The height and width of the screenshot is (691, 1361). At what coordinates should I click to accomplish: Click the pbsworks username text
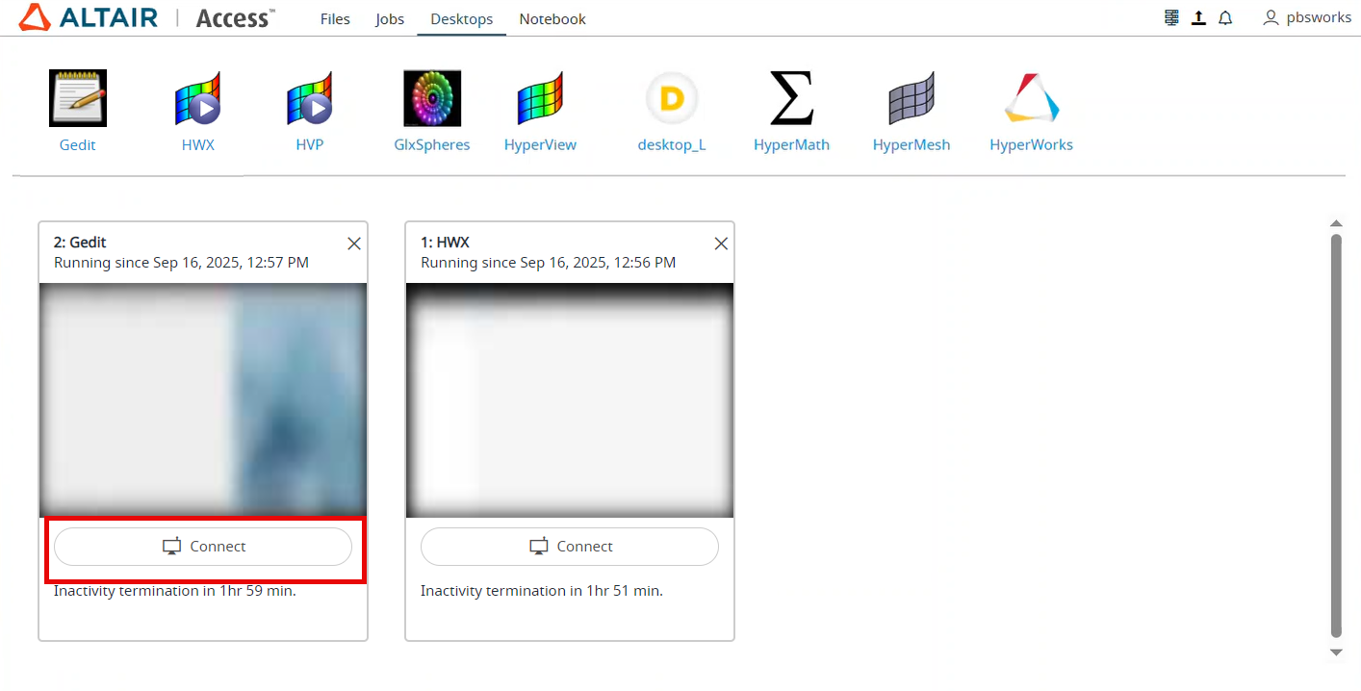(1319, 17)
